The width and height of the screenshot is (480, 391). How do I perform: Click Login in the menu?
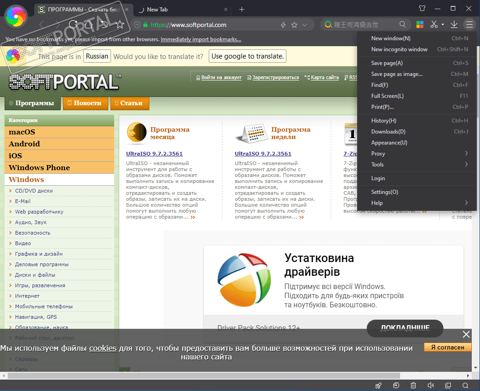tap(417, 178)
